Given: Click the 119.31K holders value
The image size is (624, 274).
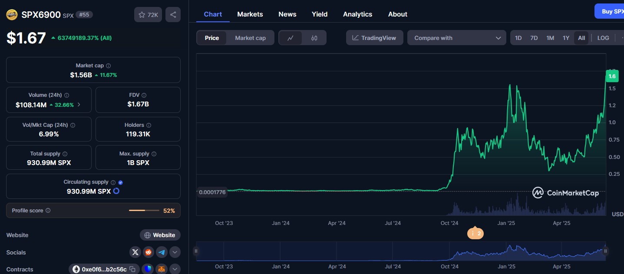Looking at the screenshot, I should tap(138, 134).
